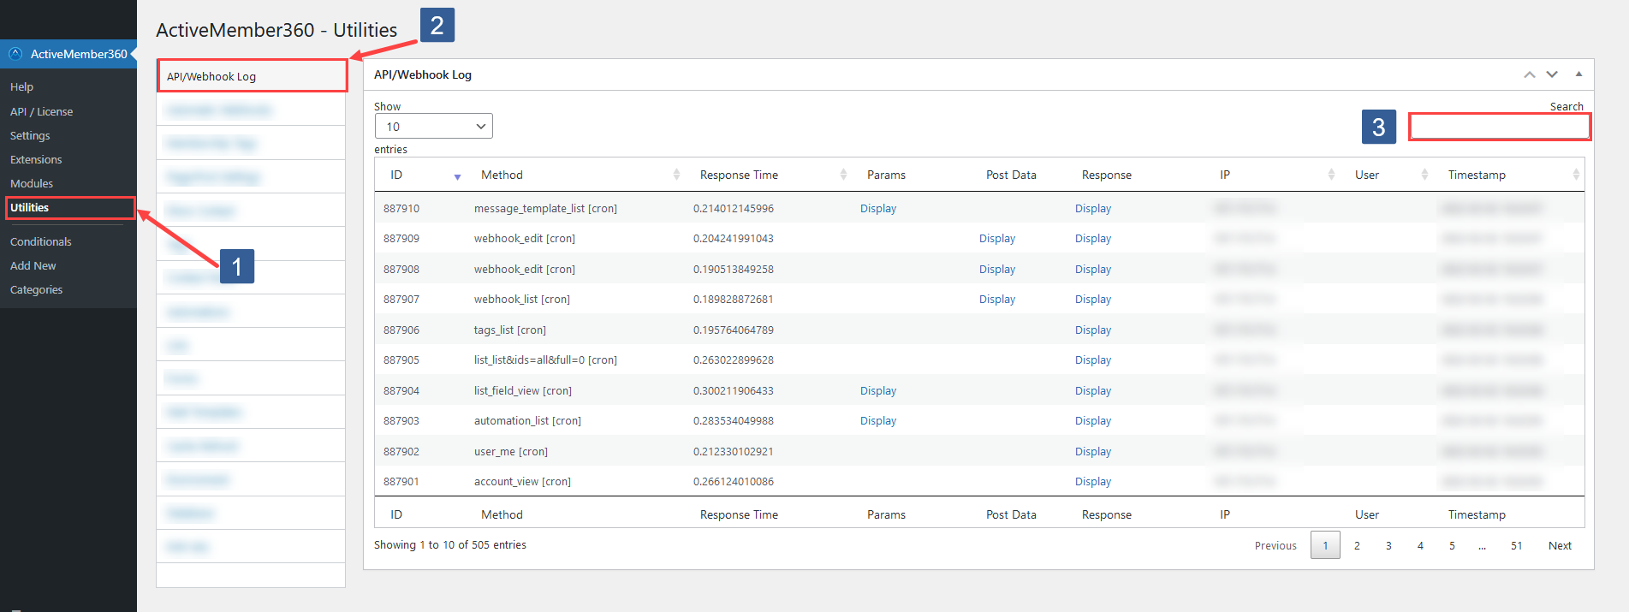Display Params for list_field_view row
This screenshot has height=612, width=1629.
point(878,391)
